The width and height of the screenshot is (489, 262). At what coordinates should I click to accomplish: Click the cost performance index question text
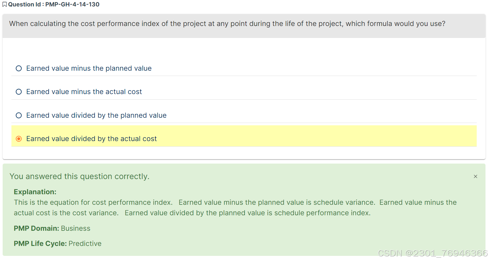point(227,24)
